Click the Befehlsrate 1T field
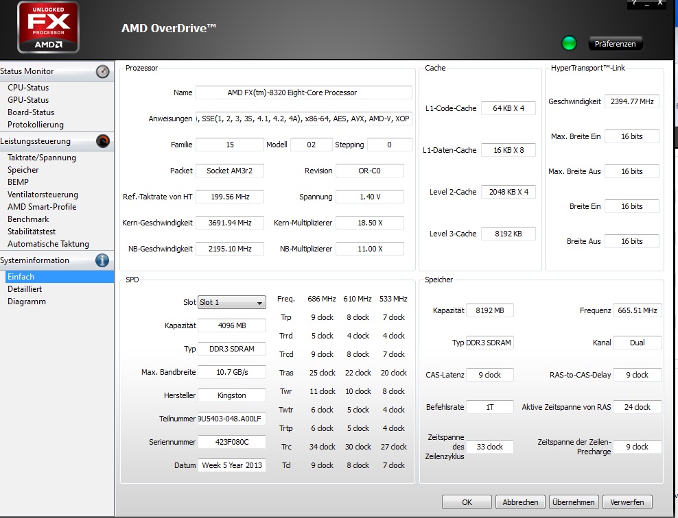This screenshot has height=518, width=678. coord(489,407)
